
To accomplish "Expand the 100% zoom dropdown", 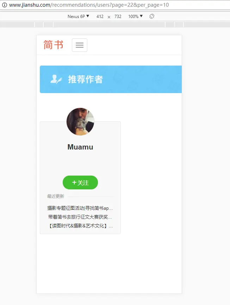I will pos(135,16).
